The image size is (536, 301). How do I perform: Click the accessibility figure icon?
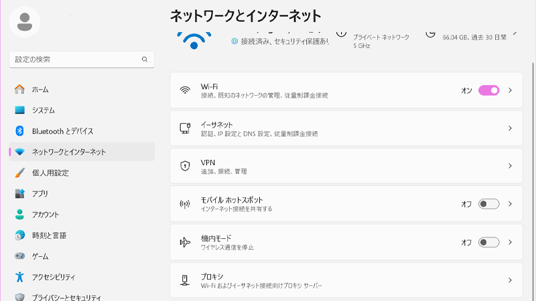(19, 277)
